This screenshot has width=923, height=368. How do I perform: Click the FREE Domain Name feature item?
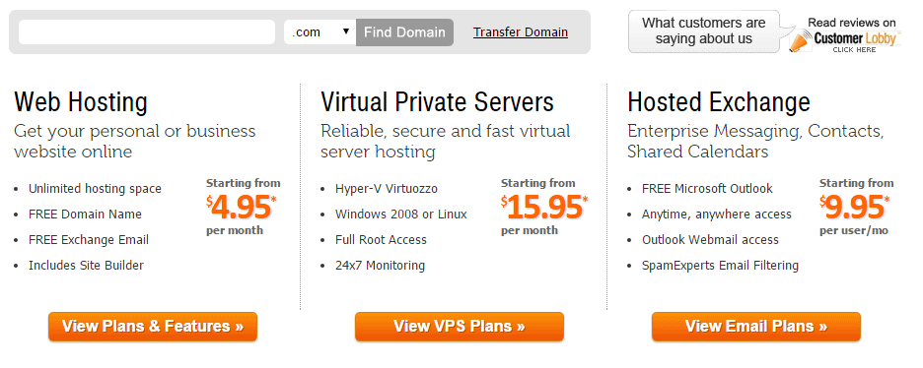[x=86, y=215]
